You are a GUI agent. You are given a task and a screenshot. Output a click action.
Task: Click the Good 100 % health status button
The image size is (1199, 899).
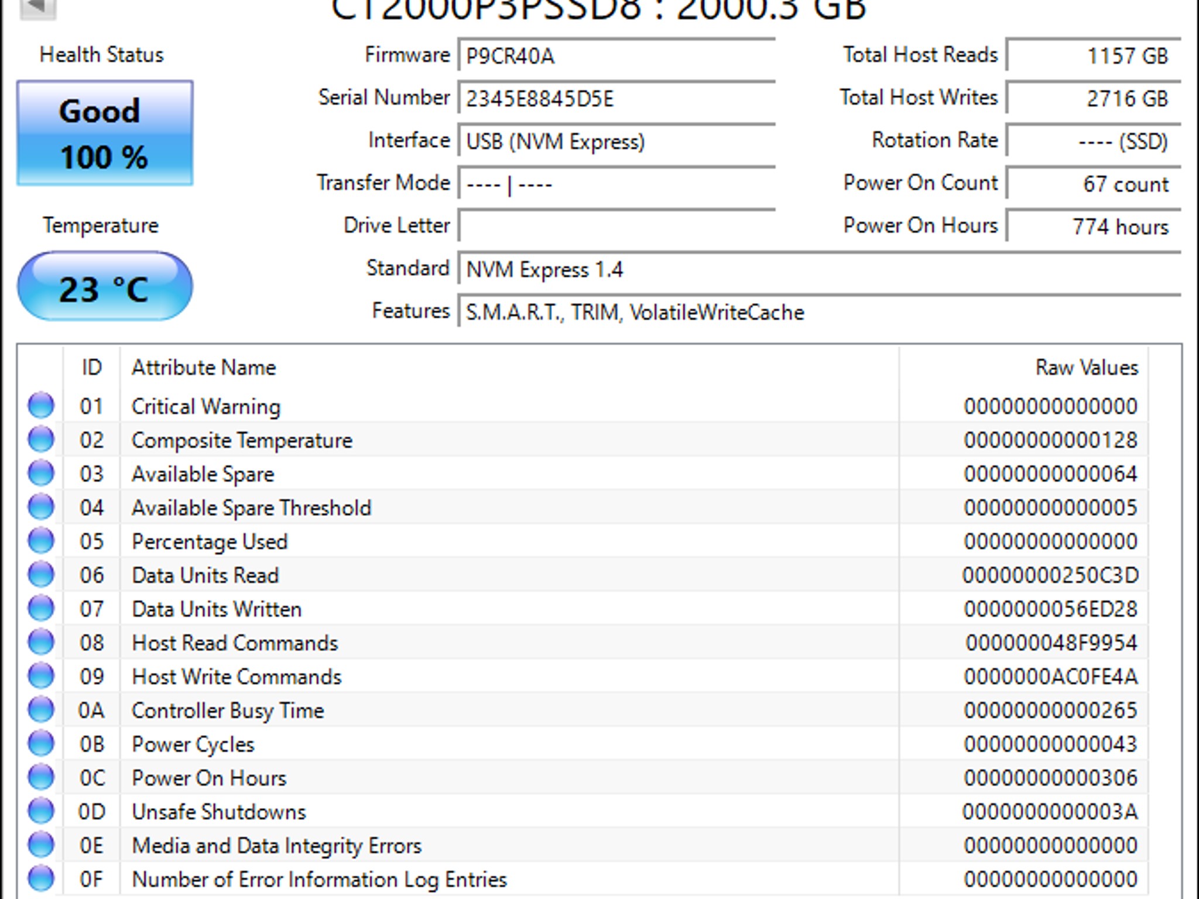[x=105, y=133]
